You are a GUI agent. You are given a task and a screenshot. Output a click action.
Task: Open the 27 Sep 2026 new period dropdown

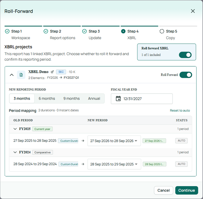pyautogui.click(x=114, y=141)
